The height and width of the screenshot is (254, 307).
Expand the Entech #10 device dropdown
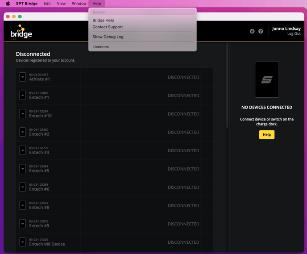coord(22,114)
